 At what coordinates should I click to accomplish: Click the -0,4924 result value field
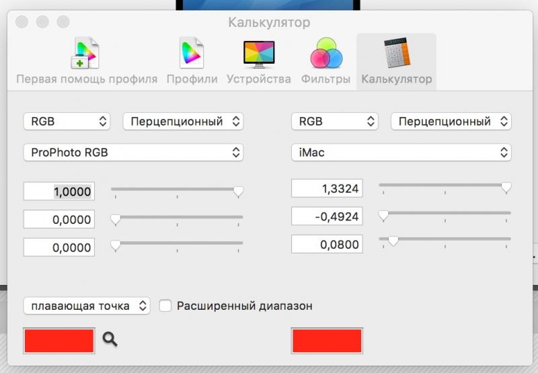pyautogui.click(x=327, y=216)
